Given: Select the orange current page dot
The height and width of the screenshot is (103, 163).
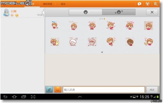Looking at the screenshot, I should tap(104, 19).
